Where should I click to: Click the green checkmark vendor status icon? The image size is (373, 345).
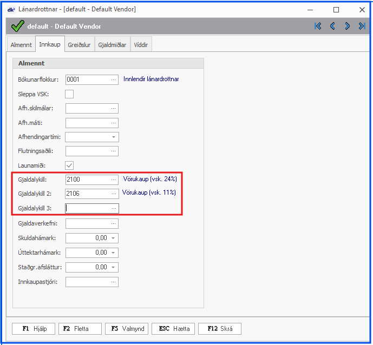click(18, 26)
